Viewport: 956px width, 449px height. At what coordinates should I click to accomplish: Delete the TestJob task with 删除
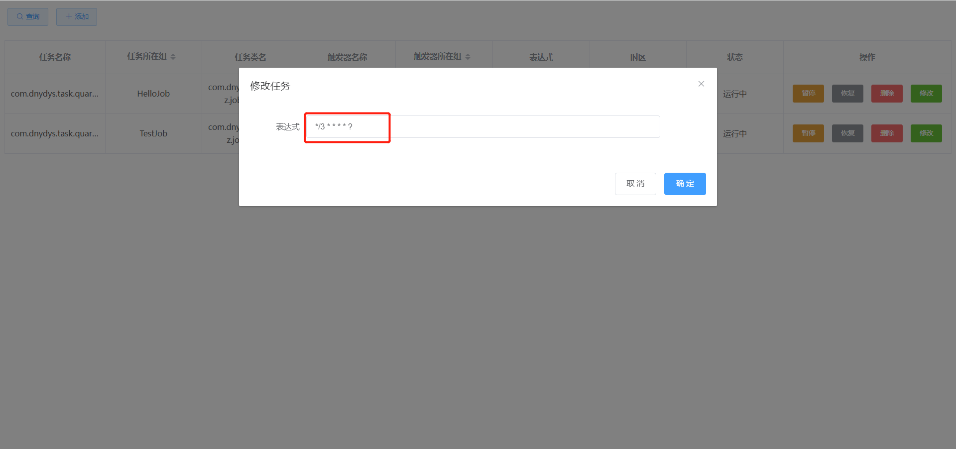click(886, 133)
